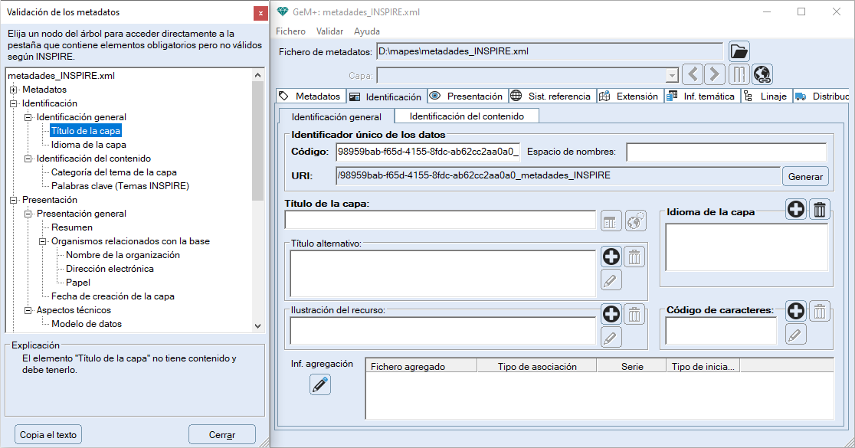The image size is (855, 448).
Task: Expand the Metadatos tree node
Action: 14,90
